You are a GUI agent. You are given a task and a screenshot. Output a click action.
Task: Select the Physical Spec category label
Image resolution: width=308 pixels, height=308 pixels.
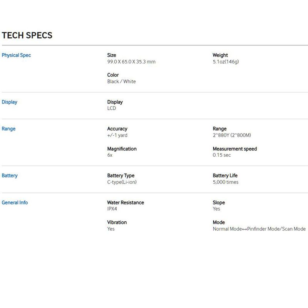pyautogui.click(x=16, y=55)
